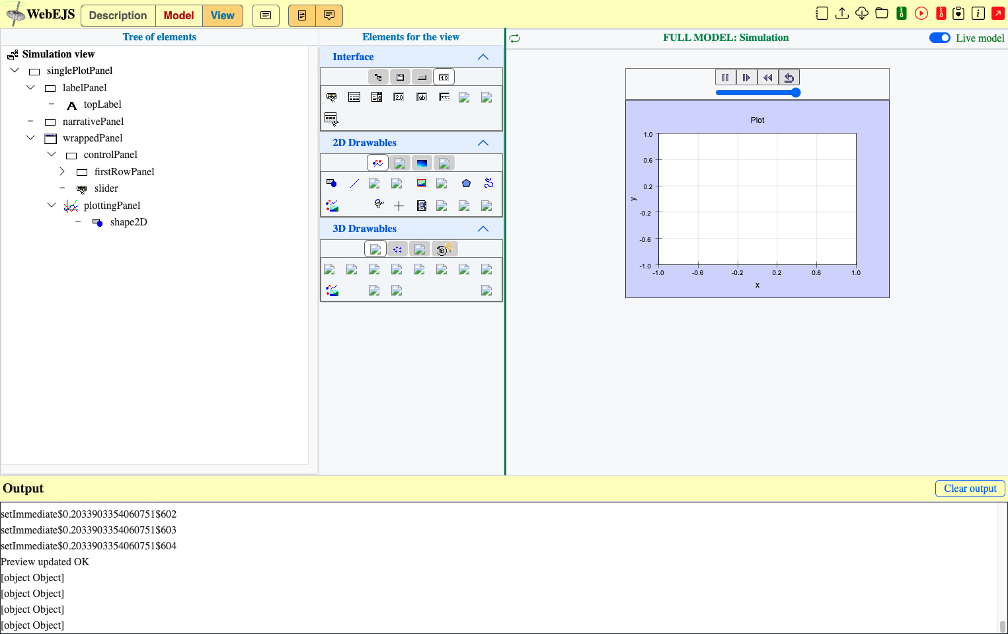Click the upload icon in top toolbar
Screen dimensions: 1008x634
click(841, 13)
